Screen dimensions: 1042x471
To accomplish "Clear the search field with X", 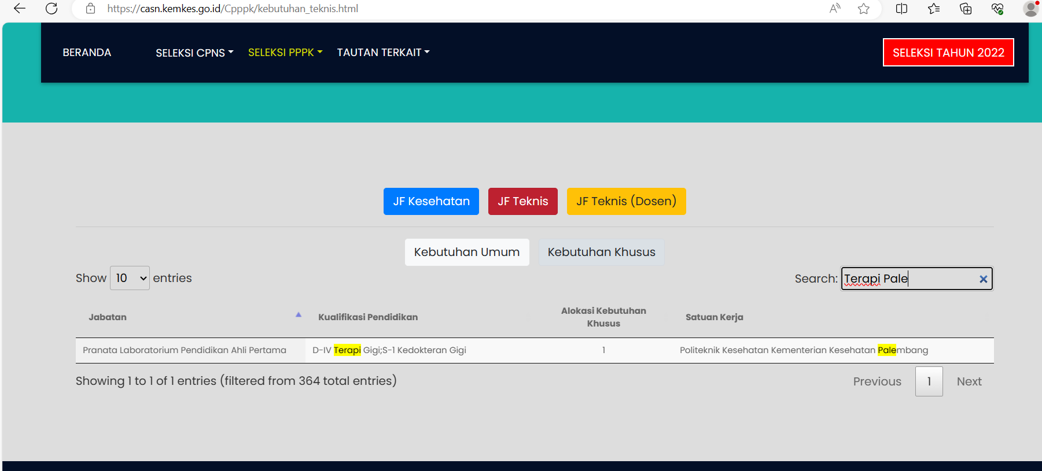I will coord(983,279).
